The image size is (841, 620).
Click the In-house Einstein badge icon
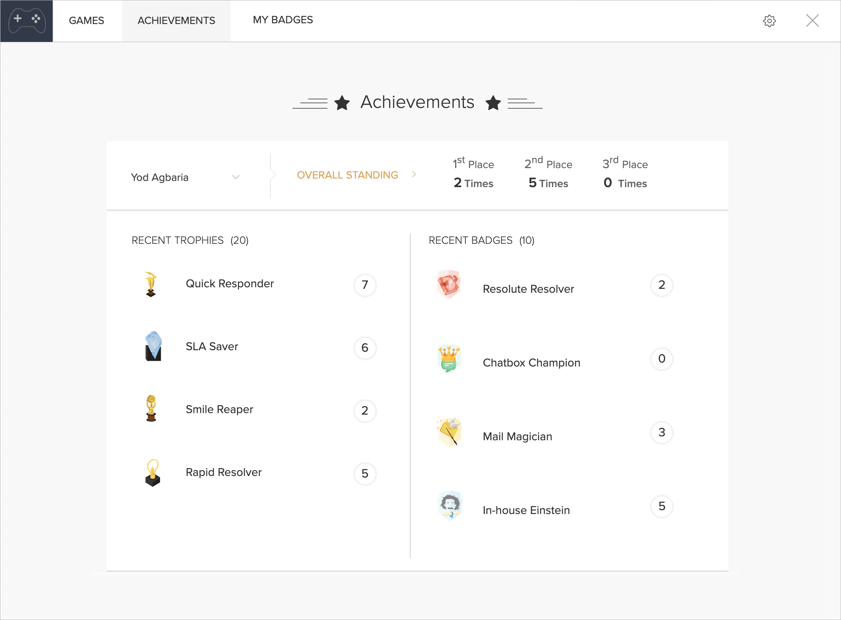click(450, 506)
